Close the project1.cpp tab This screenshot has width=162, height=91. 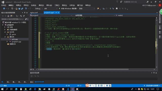click(x=58, y=13)
